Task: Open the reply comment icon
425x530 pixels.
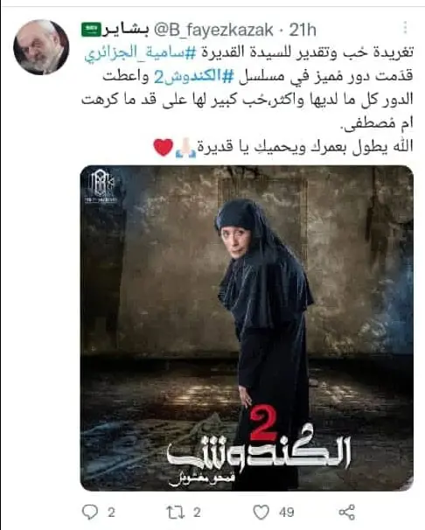Action: pos(90,513)
